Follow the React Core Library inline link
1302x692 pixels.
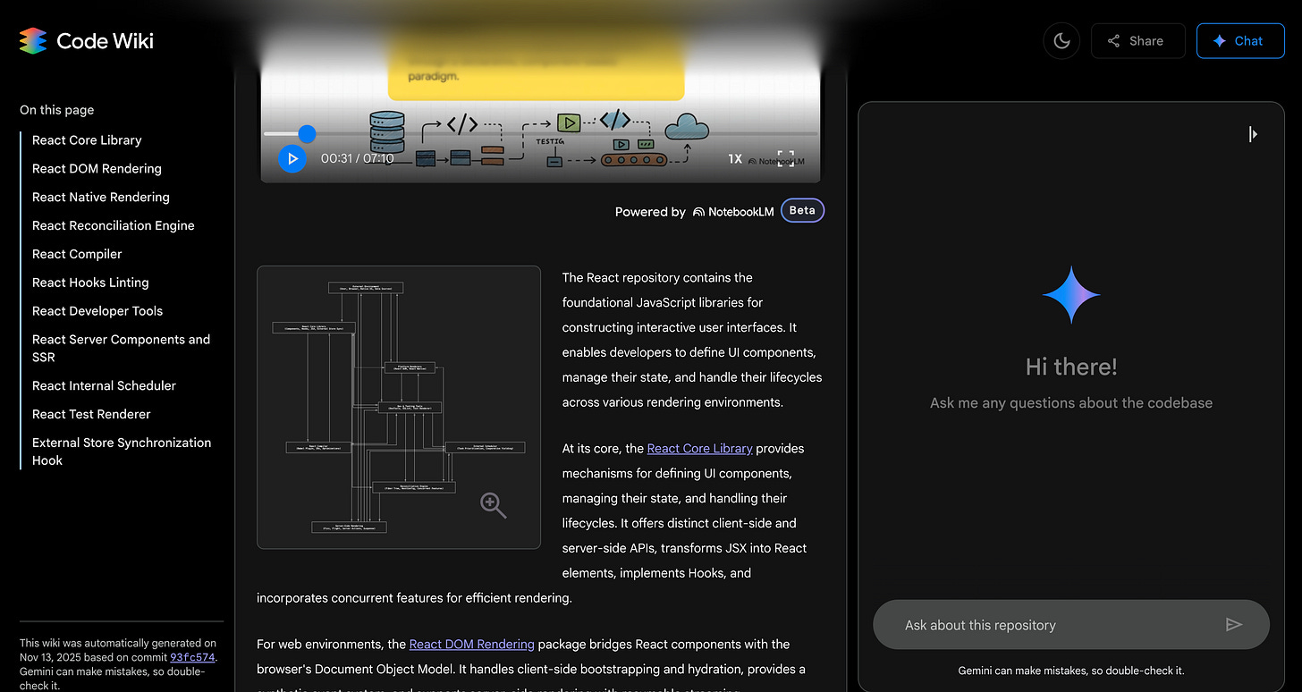click(x=699, y=449)
